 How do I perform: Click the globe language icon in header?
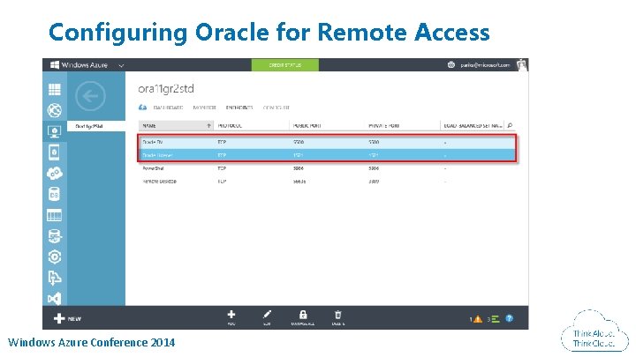click(x=451, y=64)
